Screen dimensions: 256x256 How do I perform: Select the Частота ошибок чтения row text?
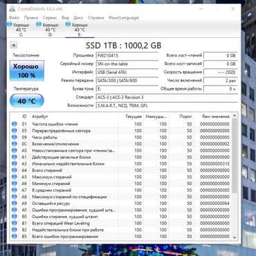point(55,124)
